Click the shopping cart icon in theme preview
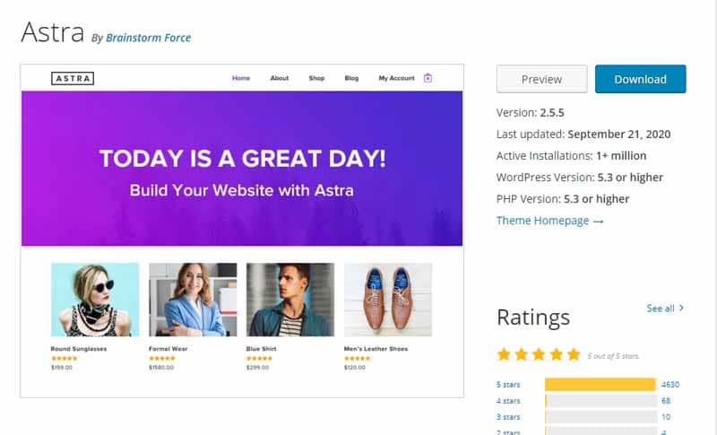Image resolution: width=717 pixels, height=435 pixels. tap(428, 78)
